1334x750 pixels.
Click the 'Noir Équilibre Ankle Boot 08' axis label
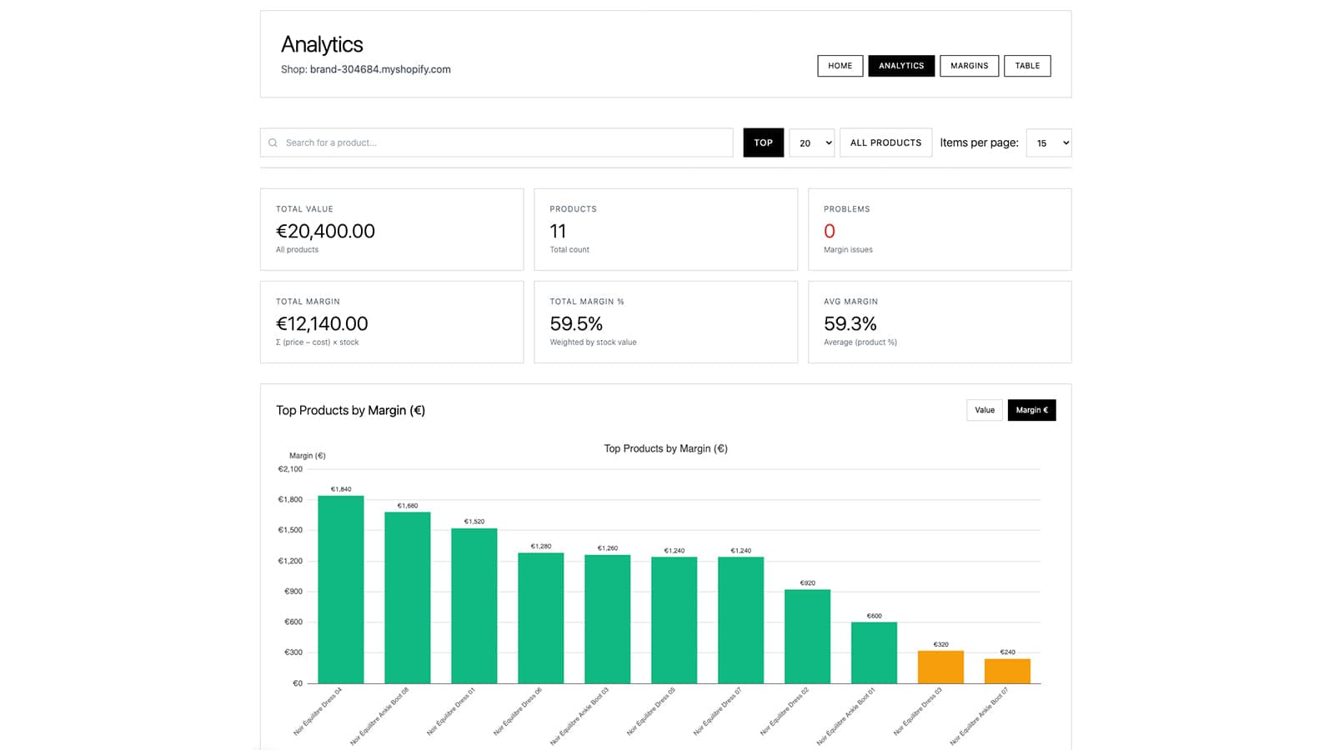(x=379, y=716)
